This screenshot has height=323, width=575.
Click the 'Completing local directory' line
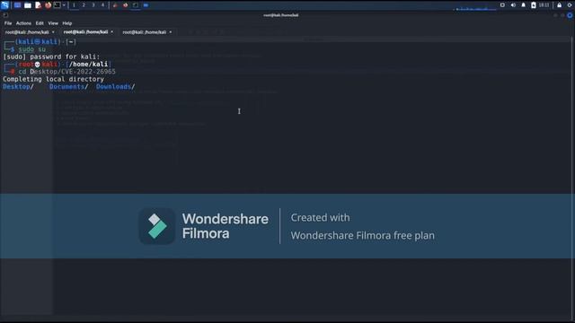(x=54, y=79)
